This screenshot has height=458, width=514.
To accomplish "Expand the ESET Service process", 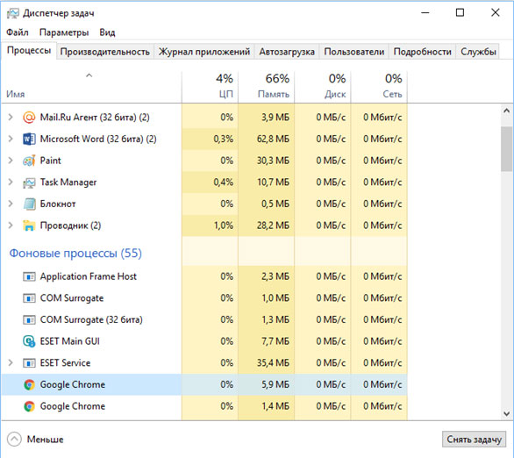I will coord(11,362).
